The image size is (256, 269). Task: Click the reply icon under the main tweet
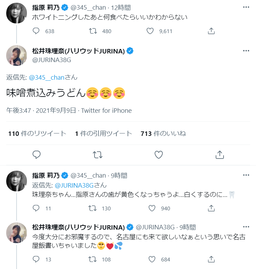37,155
